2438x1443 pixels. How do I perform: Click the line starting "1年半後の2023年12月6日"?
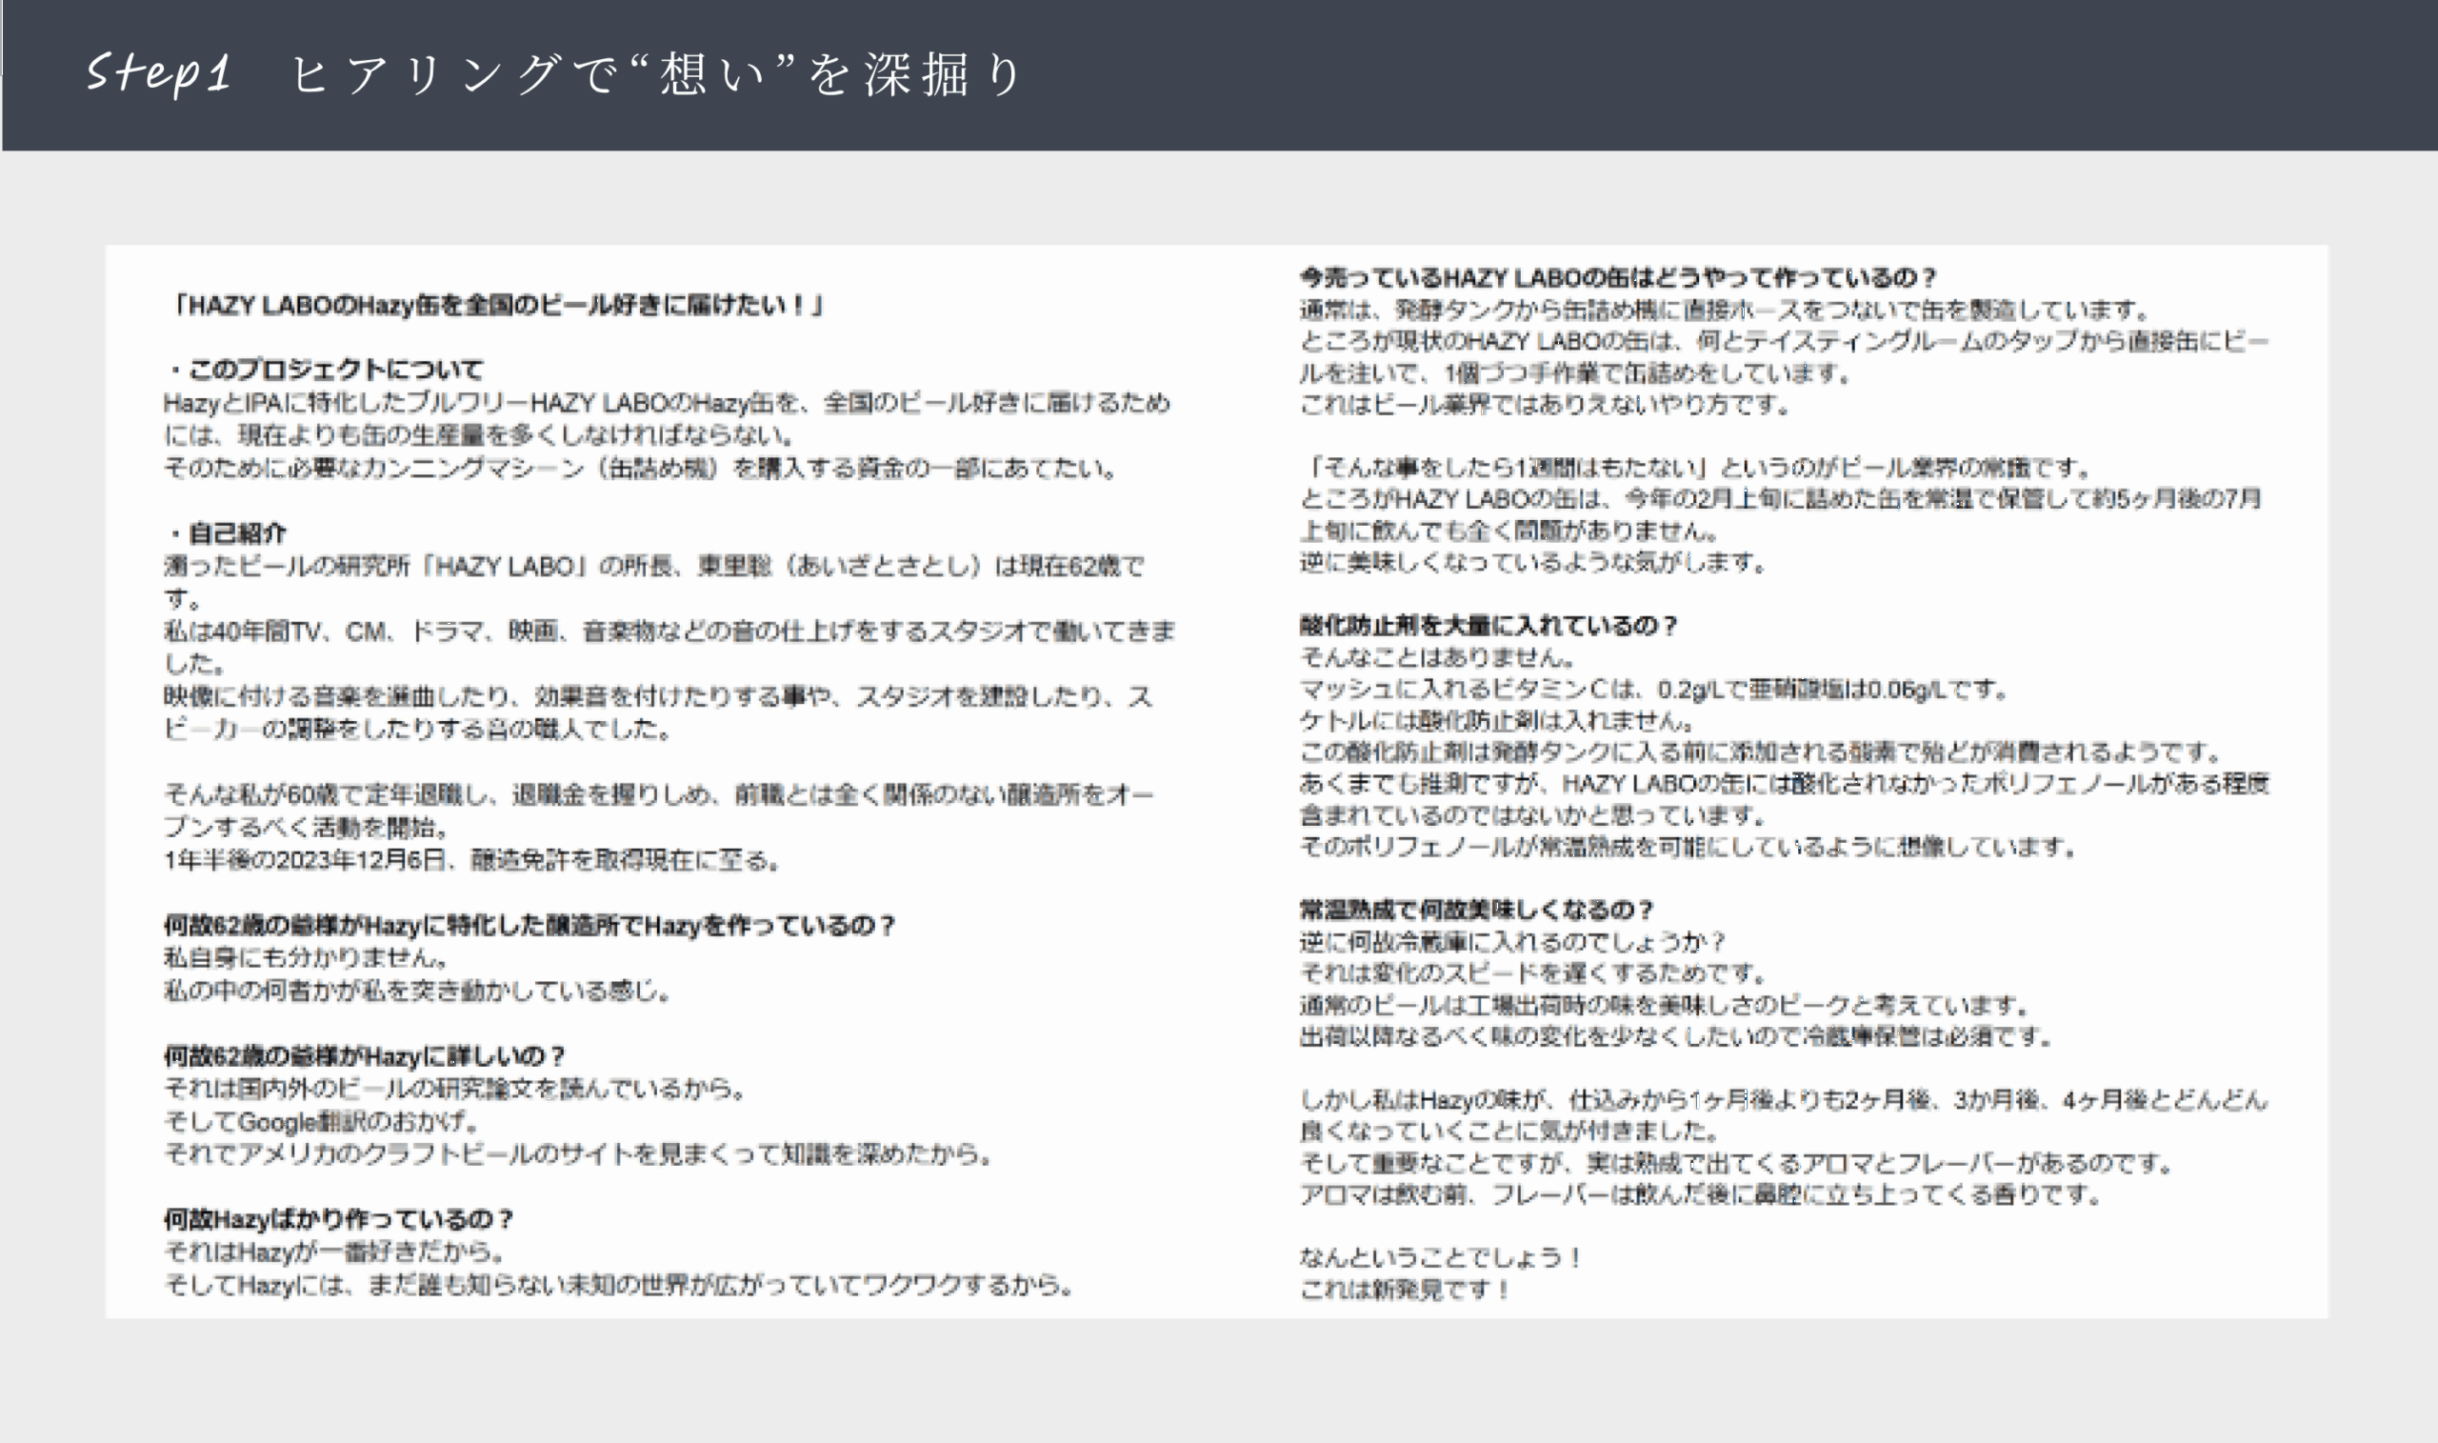pyautogui.click(x=472, y=859)
